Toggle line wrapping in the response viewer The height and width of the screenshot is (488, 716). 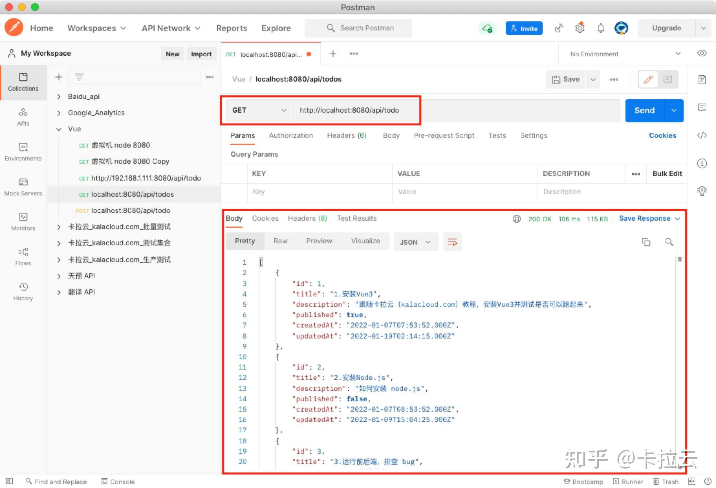(x=452, y=242)
